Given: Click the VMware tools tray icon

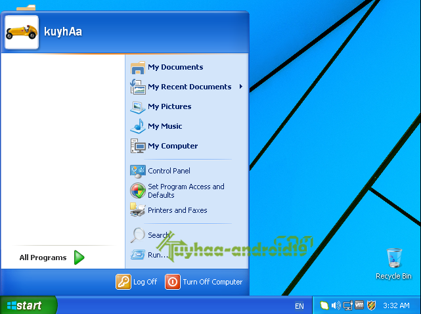Looking at the screenshot, I should coord(359,305).
